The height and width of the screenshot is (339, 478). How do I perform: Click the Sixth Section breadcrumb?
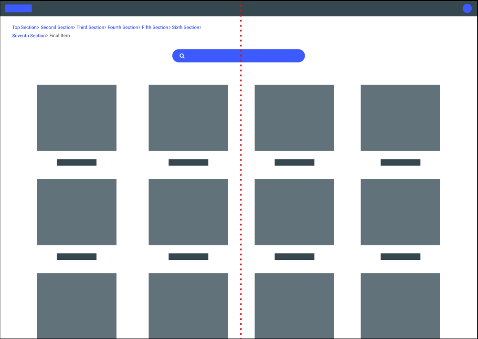(x=185, y=27)
